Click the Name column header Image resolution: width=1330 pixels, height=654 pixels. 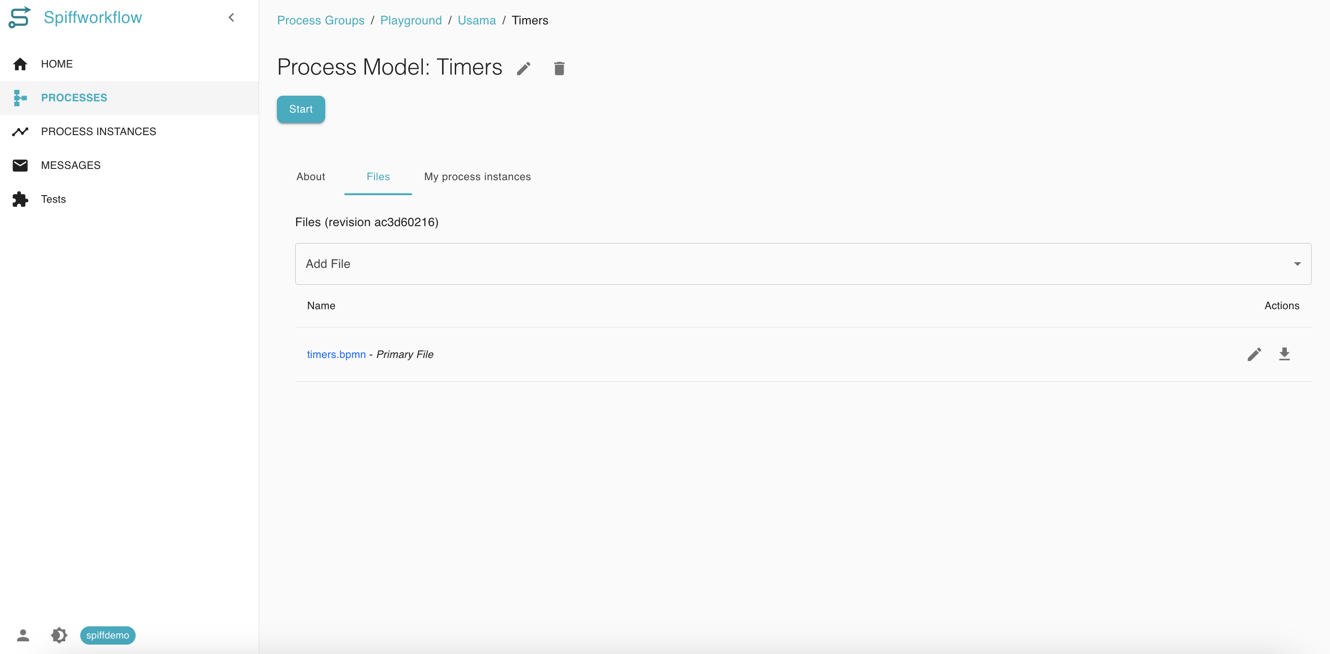[x=321, y=305]
